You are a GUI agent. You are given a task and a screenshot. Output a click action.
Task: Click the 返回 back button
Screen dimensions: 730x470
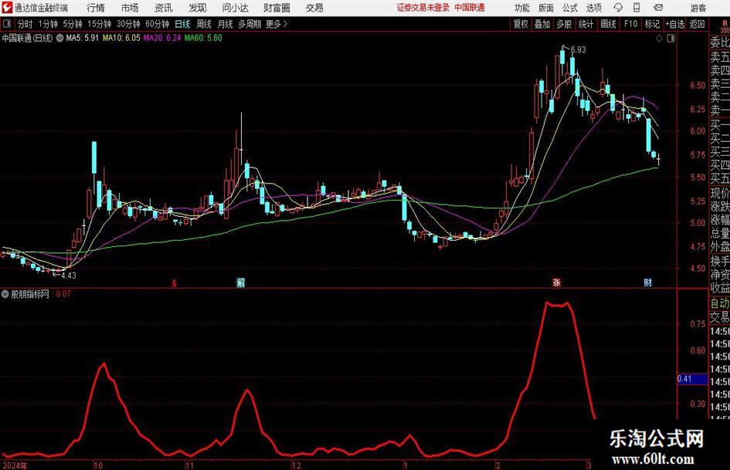697,24
